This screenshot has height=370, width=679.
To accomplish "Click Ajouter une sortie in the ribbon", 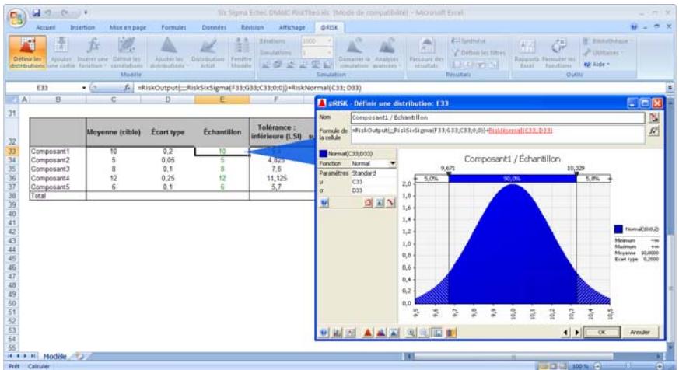I will pos(61,53).
